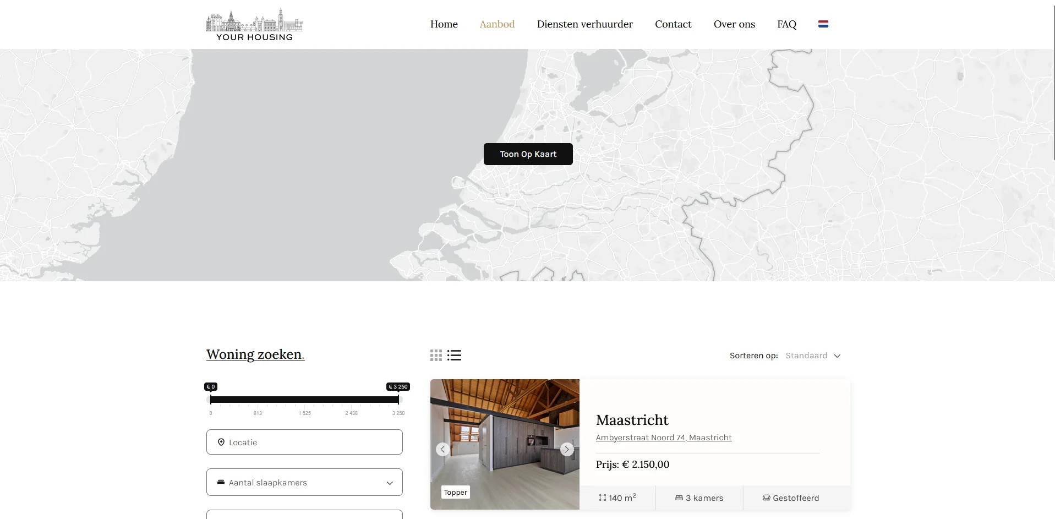This screenshot has width=1055, height=519.
Task: Click the Your Housing logo
Action: coord(254,25)
